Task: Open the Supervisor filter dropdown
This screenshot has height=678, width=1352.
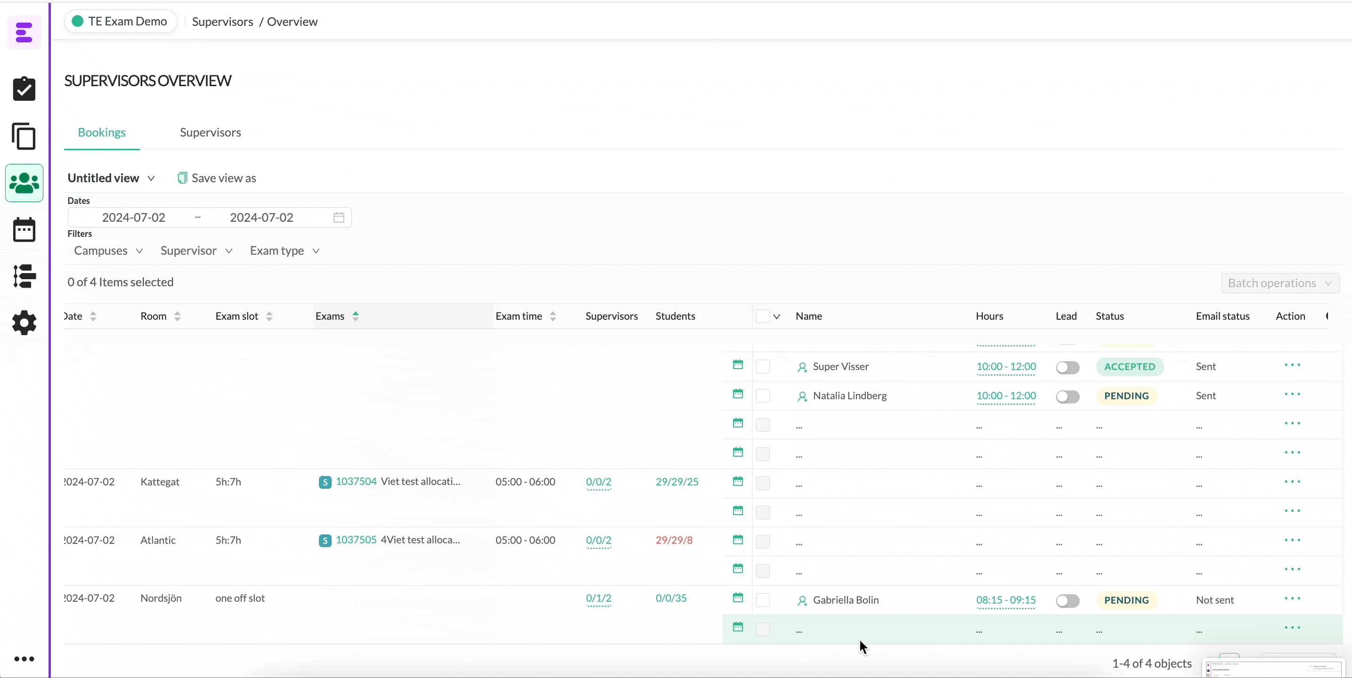Action: (x=196, y=251)
